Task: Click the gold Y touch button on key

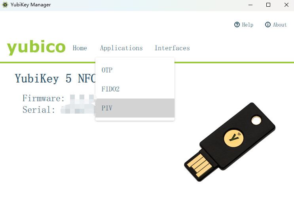Action: [233, 138]
